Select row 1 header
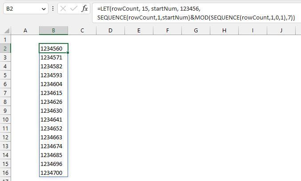The height and width of the screenshot is (181, 301). tap(5, 39)
